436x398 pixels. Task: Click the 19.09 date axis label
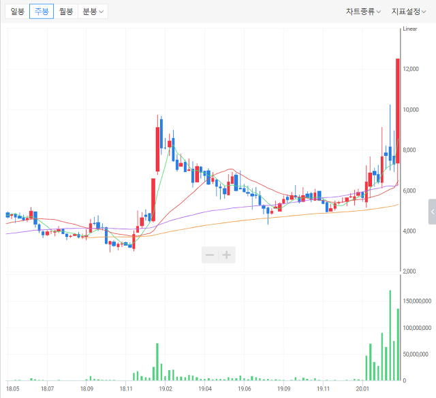pyautogui.click(x=284, y=388)
